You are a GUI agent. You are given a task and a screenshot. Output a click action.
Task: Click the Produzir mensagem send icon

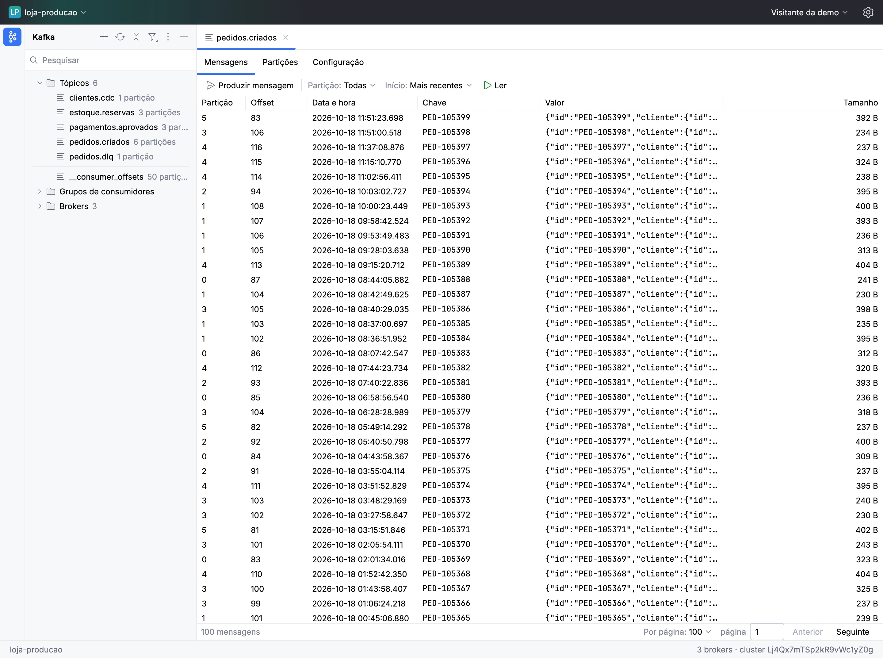click(211, 85)
